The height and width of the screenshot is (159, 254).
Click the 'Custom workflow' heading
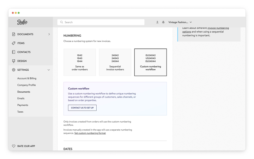coord(79,89)
